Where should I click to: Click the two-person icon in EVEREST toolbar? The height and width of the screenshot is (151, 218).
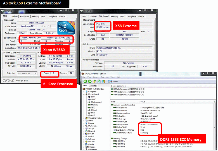tap(104, 82)
